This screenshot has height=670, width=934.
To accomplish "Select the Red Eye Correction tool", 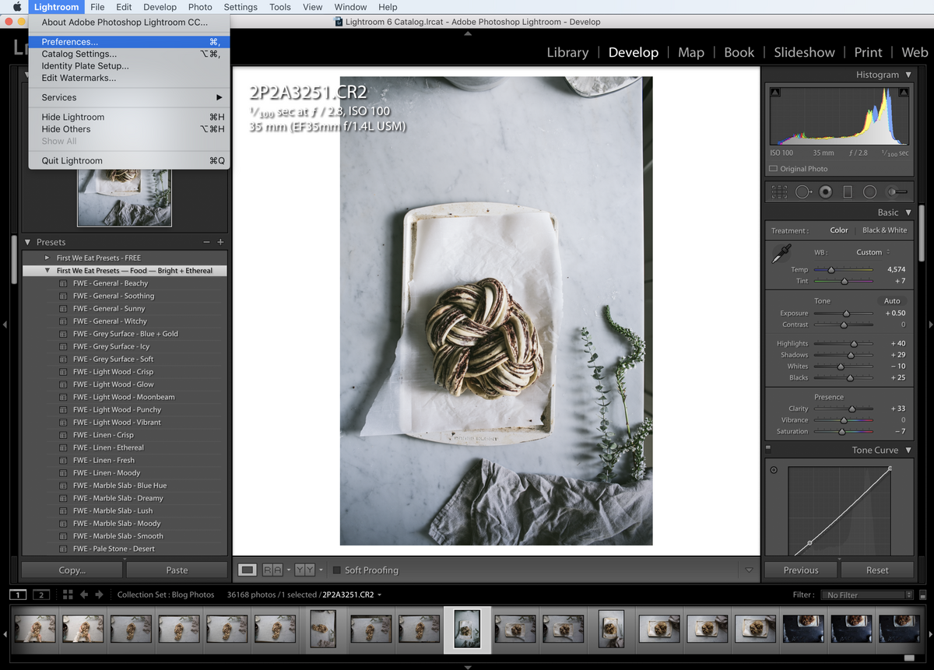I will pyautogui.click(x=826, y=191).
